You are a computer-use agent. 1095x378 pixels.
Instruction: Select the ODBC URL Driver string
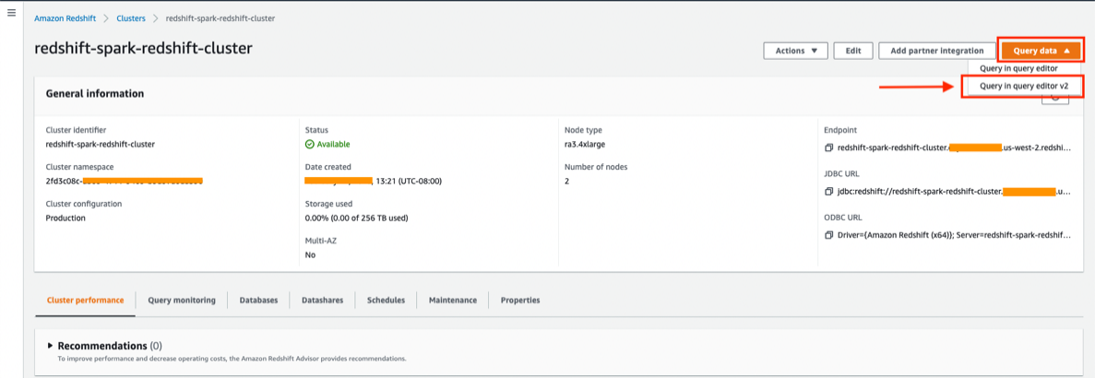[x=953, y=235]
